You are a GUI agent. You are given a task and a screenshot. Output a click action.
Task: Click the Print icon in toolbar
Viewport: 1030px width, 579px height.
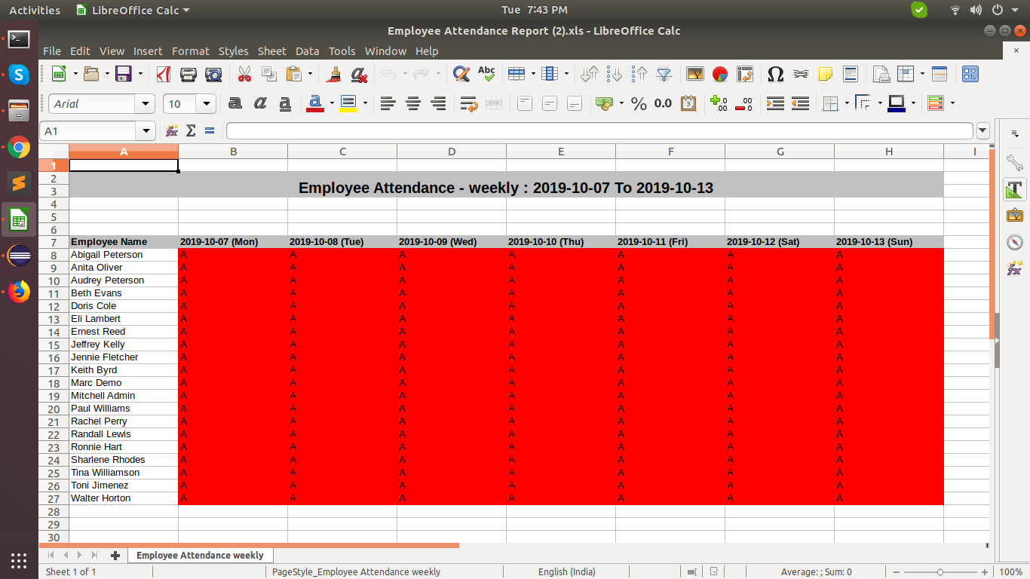point(189,74)
